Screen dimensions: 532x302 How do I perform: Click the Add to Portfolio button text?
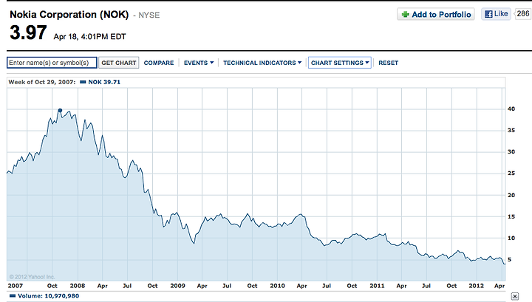[x=441, y=15]
